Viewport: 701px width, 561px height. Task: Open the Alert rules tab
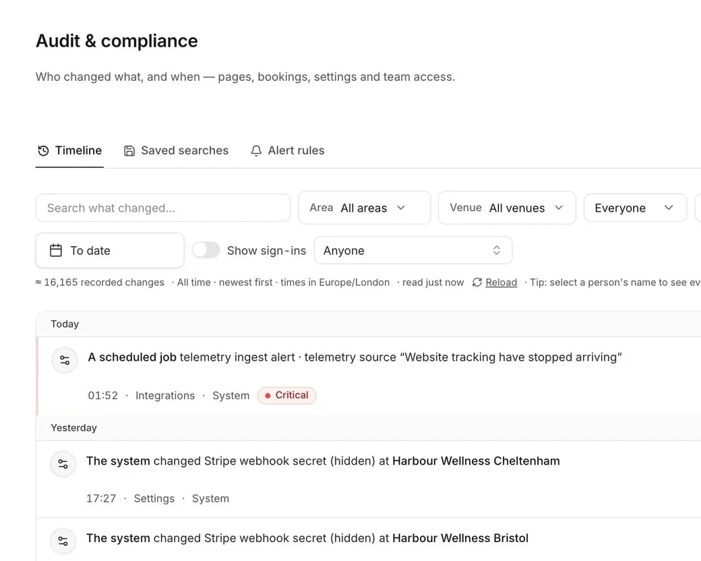pyautogui.click(x=287, y=151)
